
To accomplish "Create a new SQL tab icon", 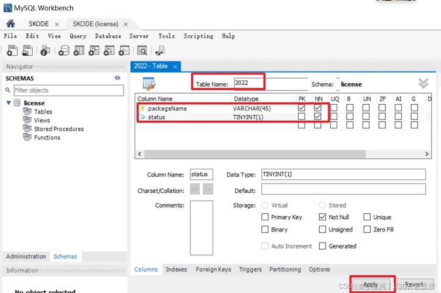I will tap(12, 50).
